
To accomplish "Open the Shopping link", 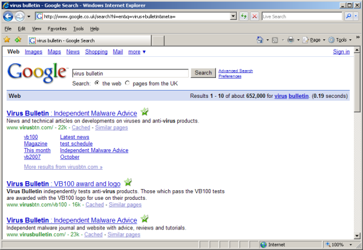I will coord(96,52).
